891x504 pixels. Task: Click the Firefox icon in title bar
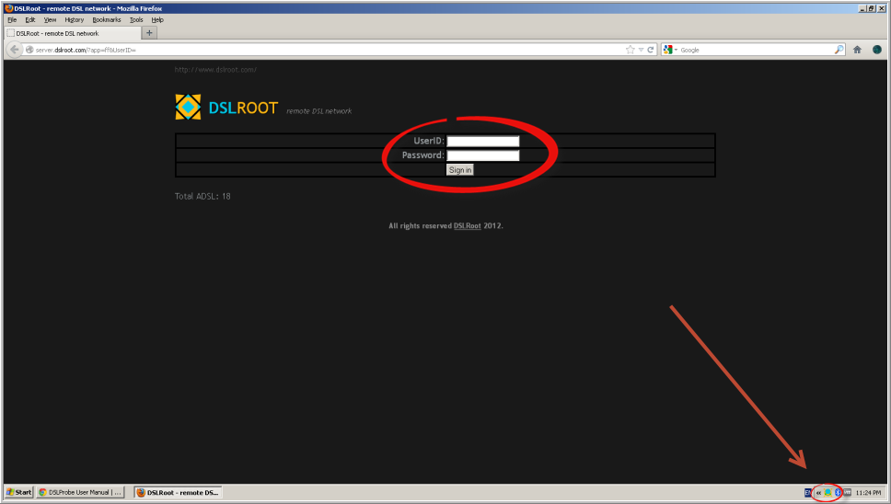click(8, 8)
